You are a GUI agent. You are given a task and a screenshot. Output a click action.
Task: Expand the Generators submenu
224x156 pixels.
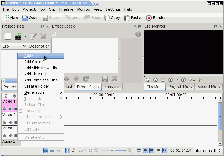pos(41,92)
